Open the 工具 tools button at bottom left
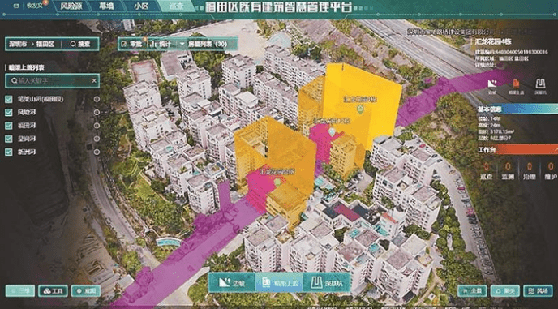Screen dimensions: 558x309 point(53,291)
